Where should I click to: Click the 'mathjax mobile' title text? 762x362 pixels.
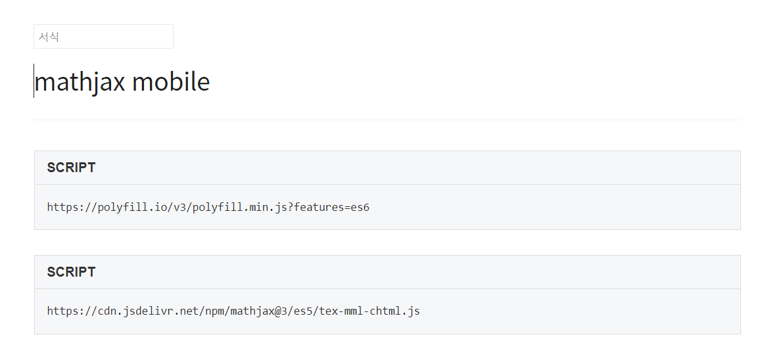coord(122,81)
